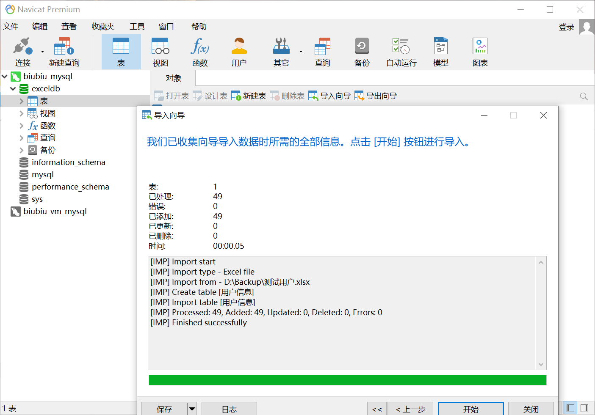The height and width of the screenshot is (415, 595).
Task: Open the 收藏夹 menu
Action: 103,27
